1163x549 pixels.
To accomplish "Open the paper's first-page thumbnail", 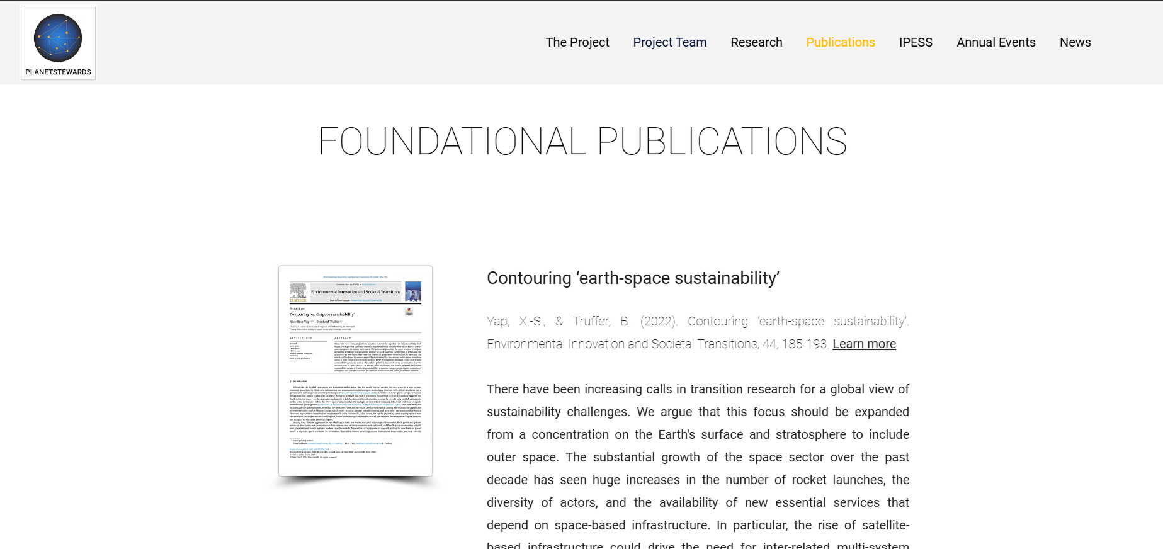I will pos(355,371).
